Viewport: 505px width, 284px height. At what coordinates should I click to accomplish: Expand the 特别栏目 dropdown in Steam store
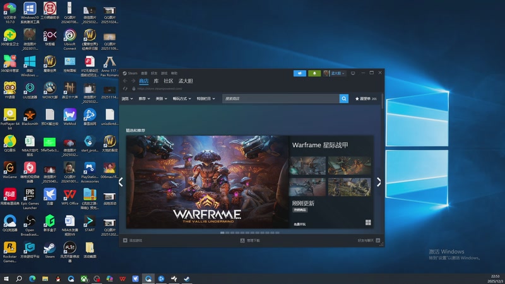click(206, 98)
